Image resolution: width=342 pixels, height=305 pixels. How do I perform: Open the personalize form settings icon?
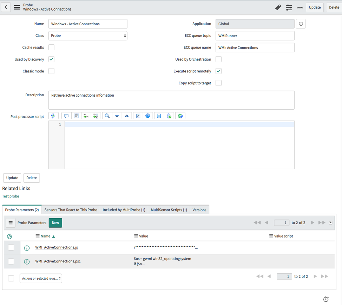tap(289, 7)
